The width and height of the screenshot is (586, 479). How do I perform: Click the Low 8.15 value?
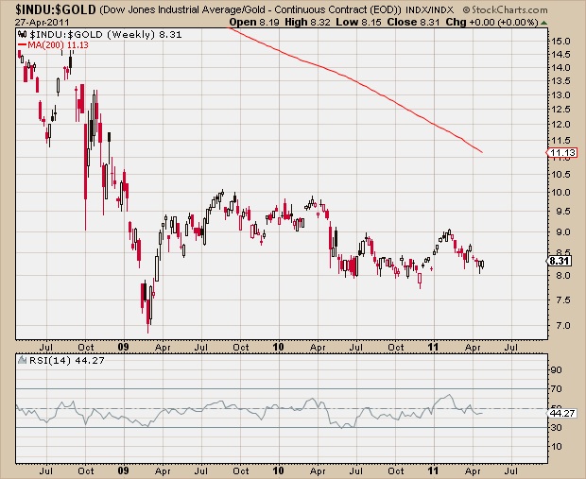[358, 22]
